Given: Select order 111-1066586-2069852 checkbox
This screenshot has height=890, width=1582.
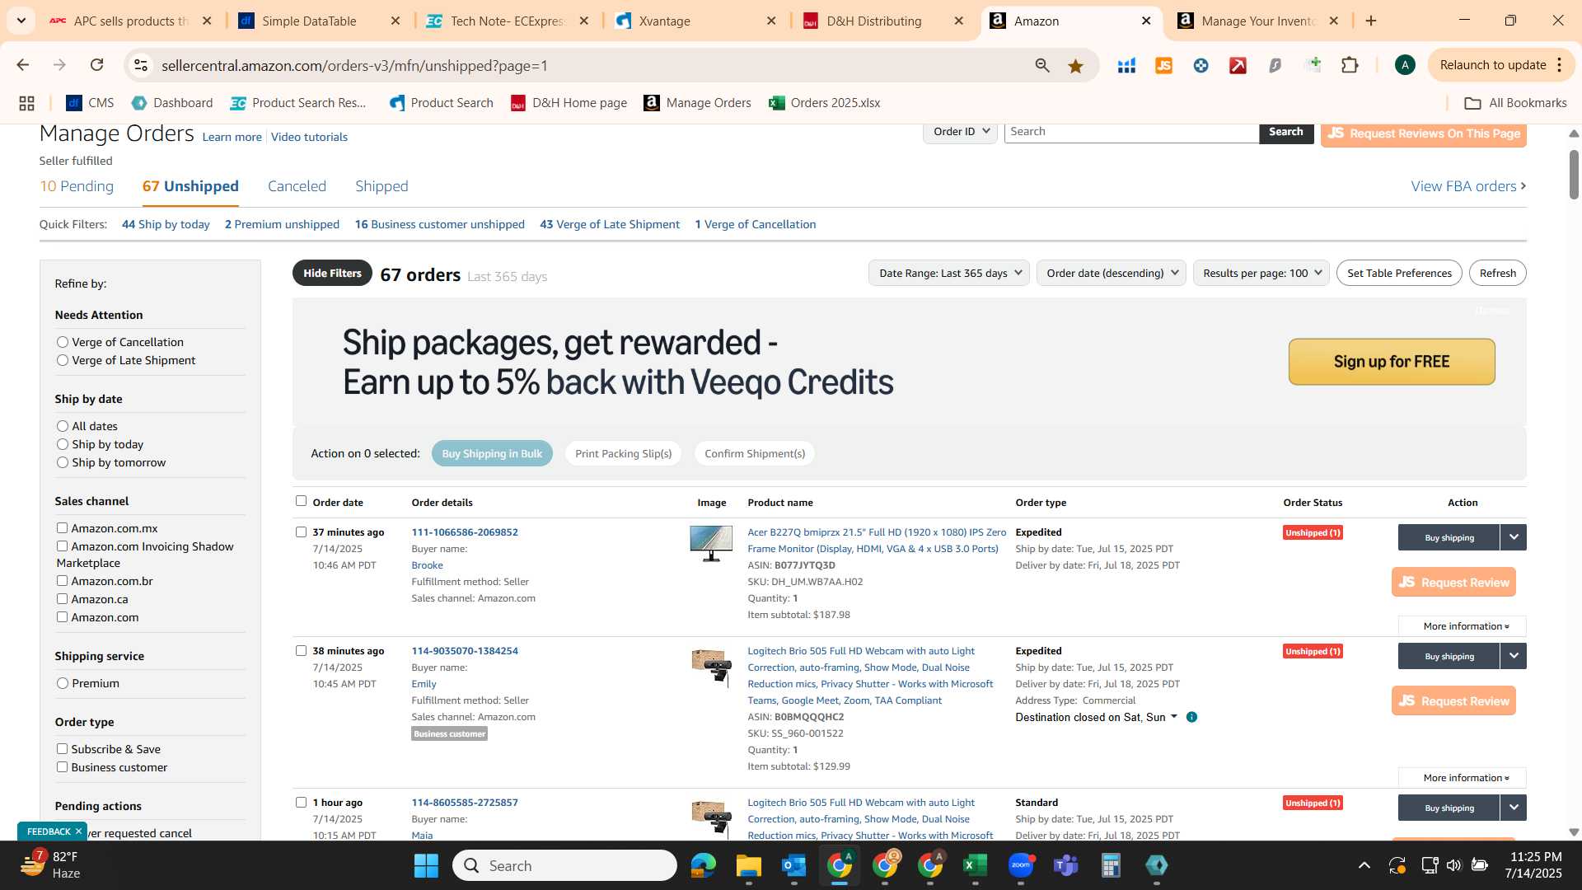Looking at the screenshot, I should click(x=301, y=532).
